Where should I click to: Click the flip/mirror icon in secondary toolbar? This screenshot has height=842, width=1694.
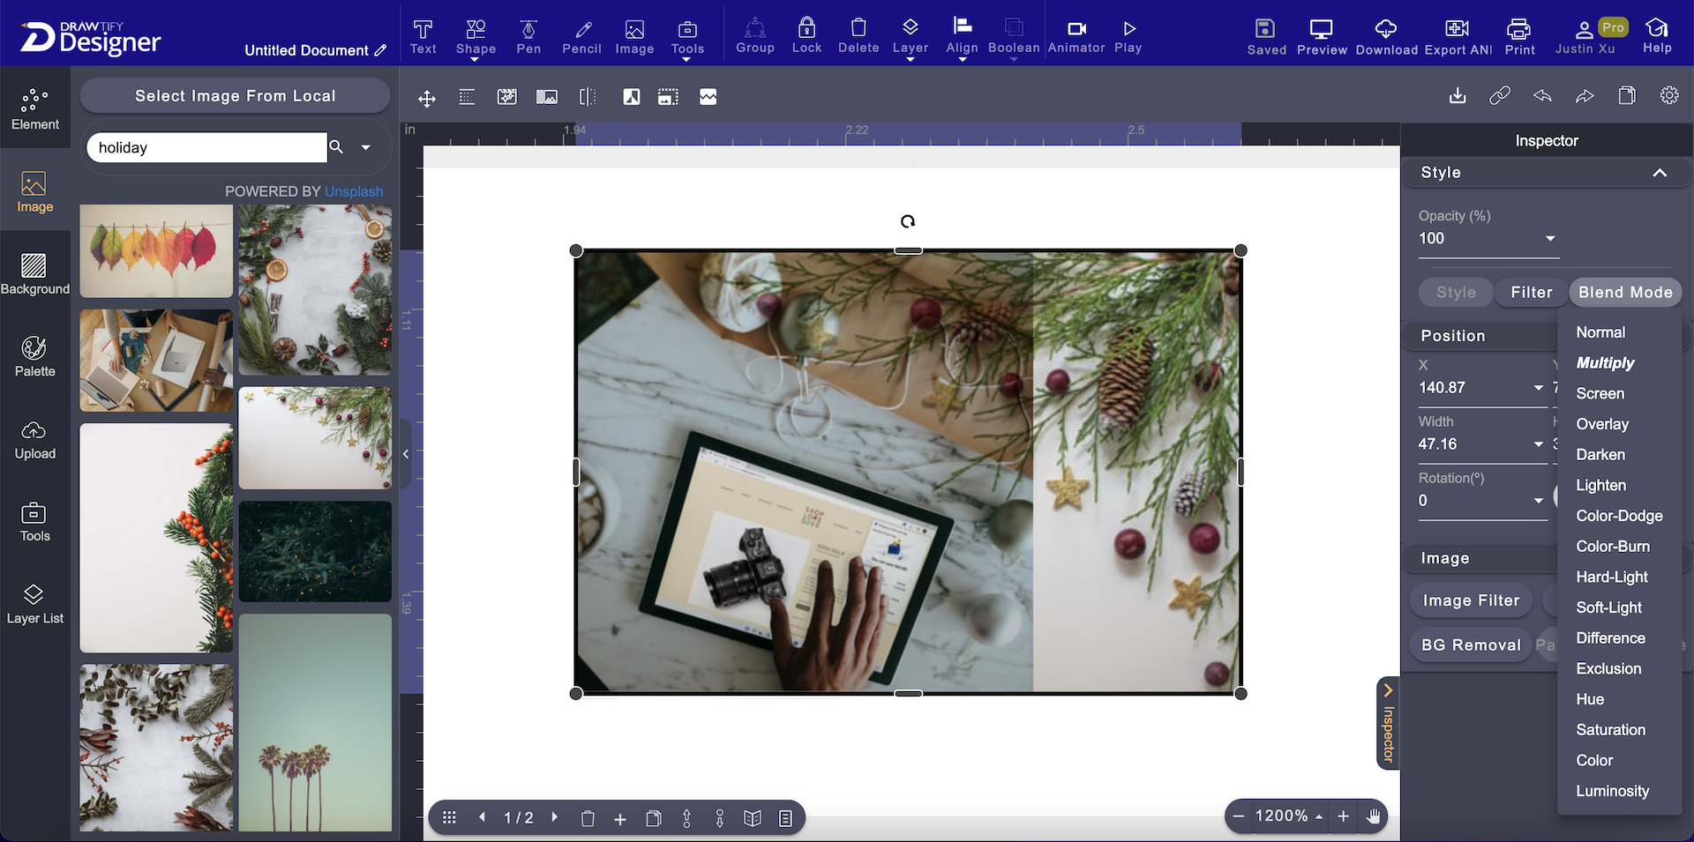point(588,97)
